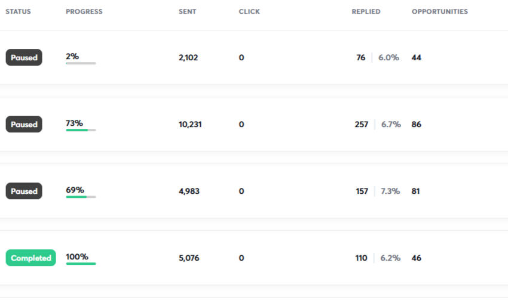Click the 4,983 sent count
Screen dimensions: 508x300
coord(189,191)
